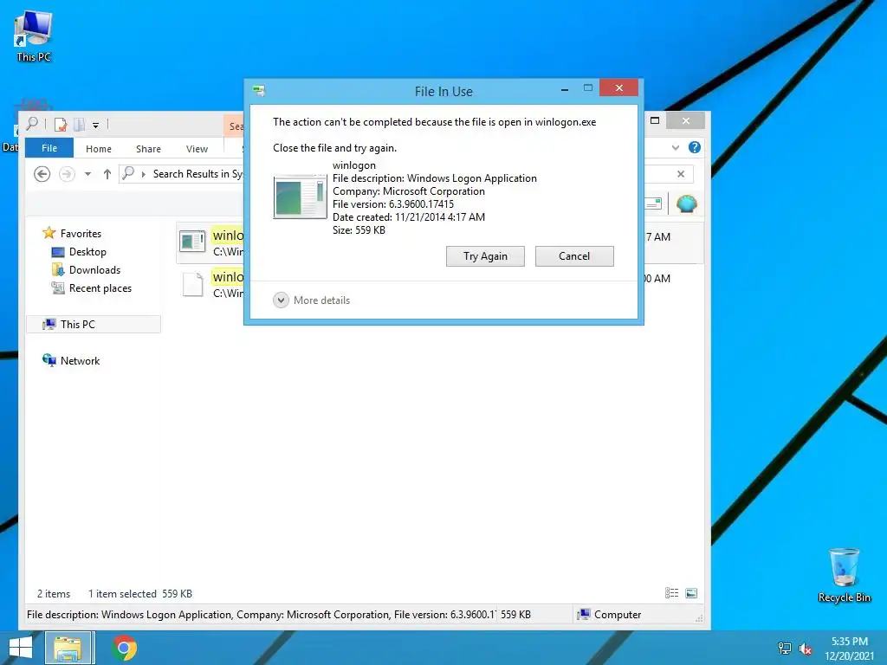The height and width of the screenshot is (665, 887).
Task: Click the dialog's title bar icon
Action: 259,91
